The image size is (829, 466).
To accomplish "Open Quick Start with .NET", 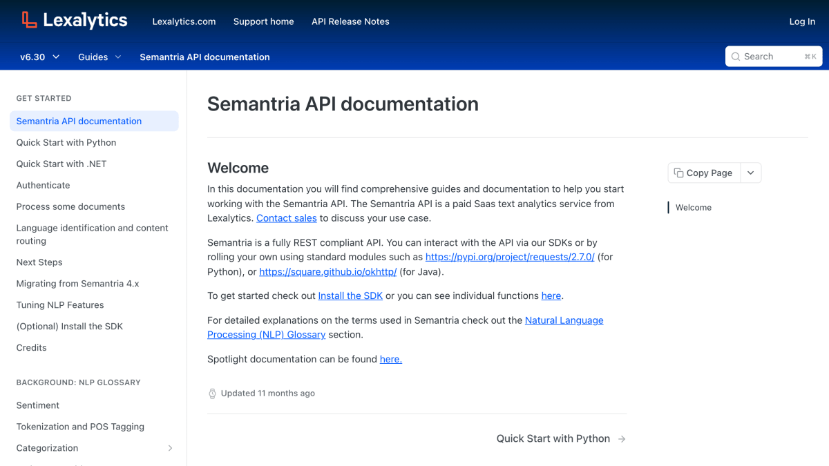I will coord(61,164).
